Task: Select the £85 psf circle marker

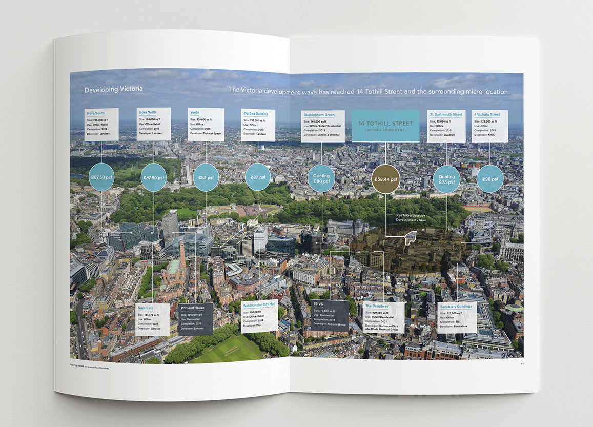Action: [x=206, y=177]
